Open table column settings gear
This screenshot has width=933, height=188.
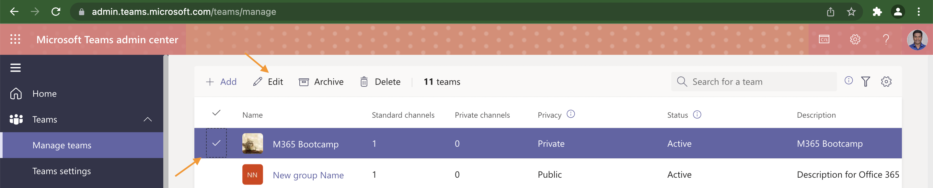(x=886, y=82)
